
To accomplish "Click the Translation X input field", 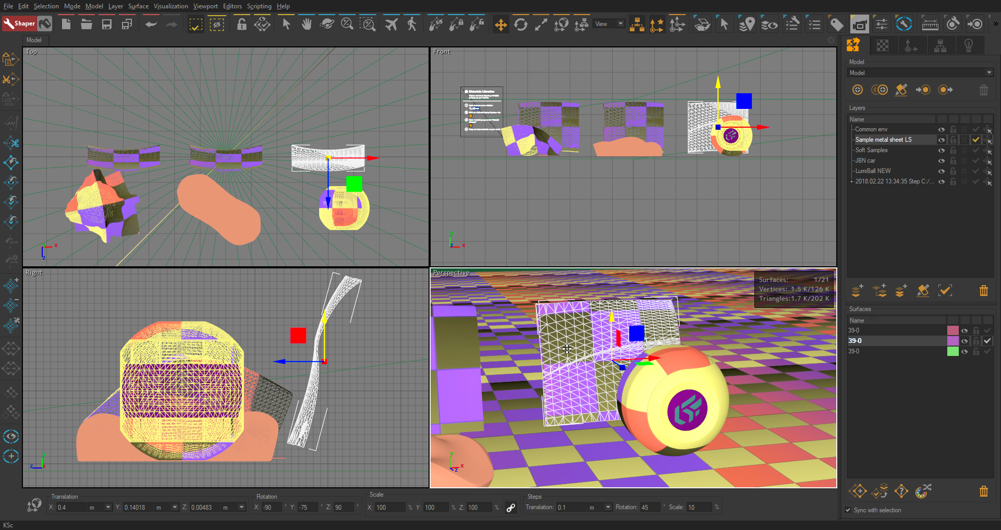I will [x=70, y=508].
